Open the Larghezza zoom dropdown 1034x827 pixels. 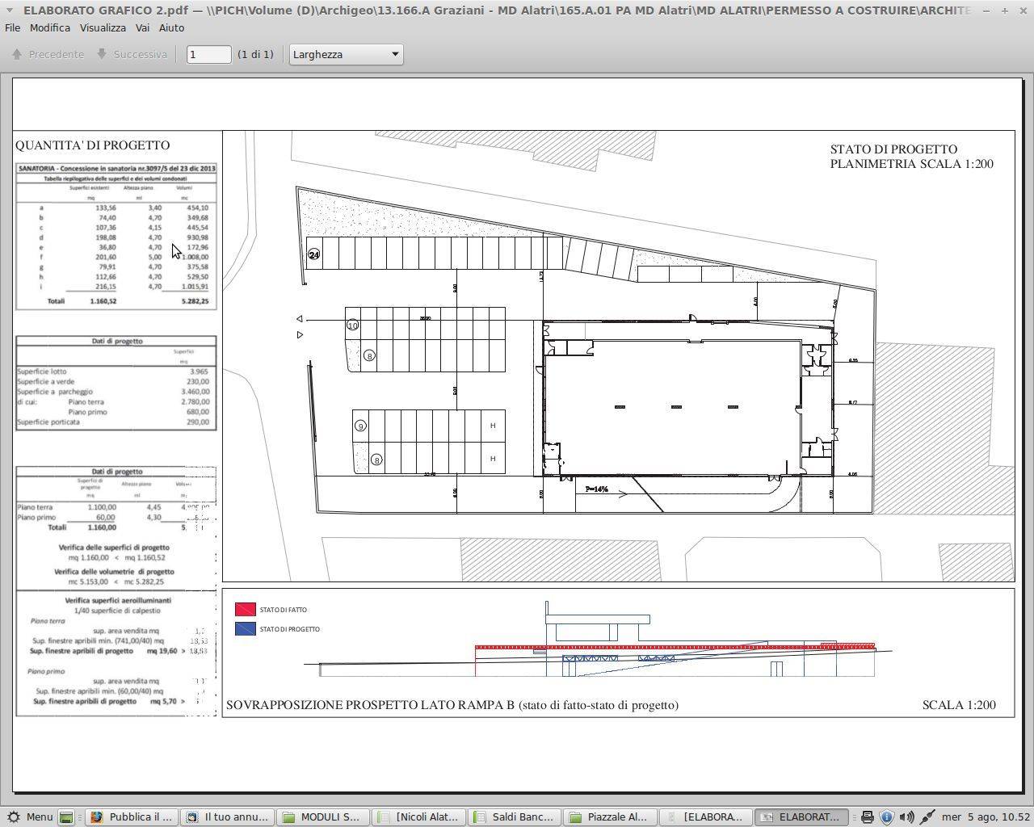pos(346,54)
